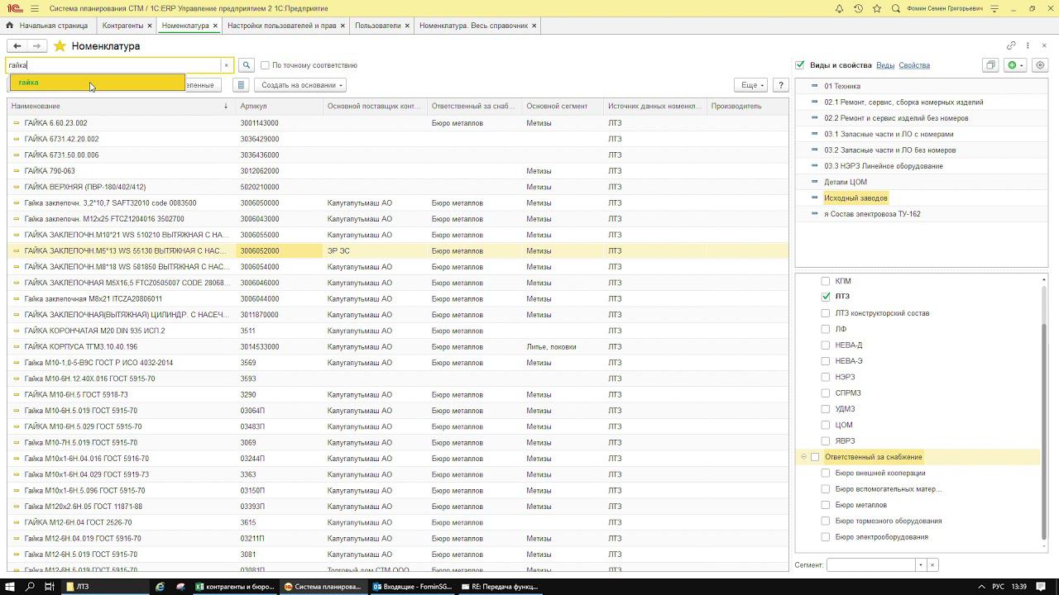Click the 'Свойства' link
This screenshot has height=595, width=1059.
914,65
